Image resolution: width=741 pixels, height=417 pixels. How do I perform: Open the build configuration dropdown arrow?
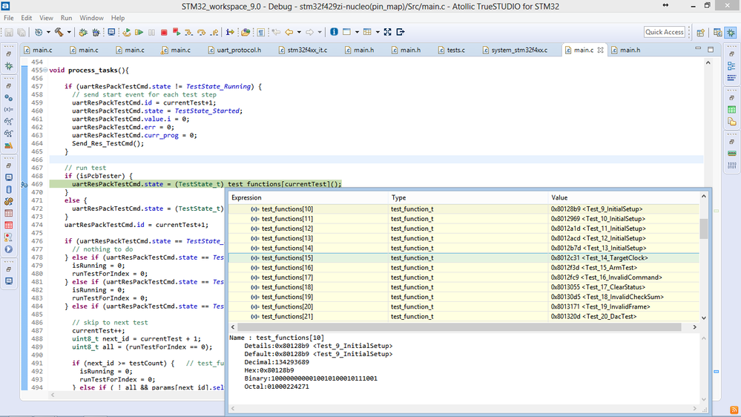point(48,32)
